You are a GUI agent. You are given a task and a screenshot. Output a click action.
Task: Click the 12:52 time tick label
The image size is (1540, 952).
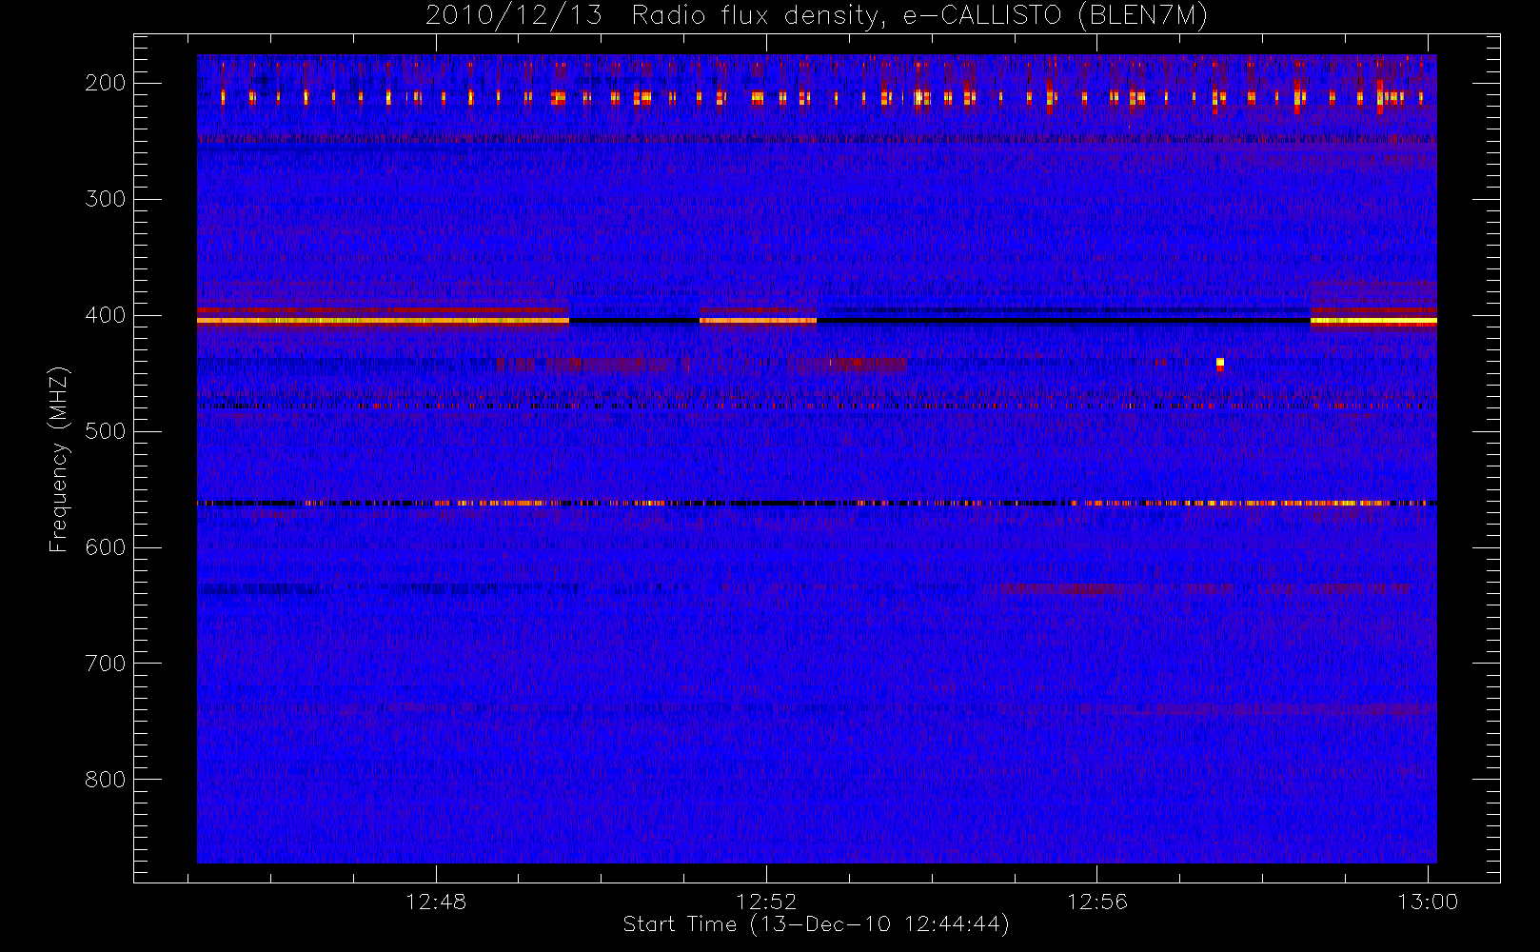coord(766,902)
